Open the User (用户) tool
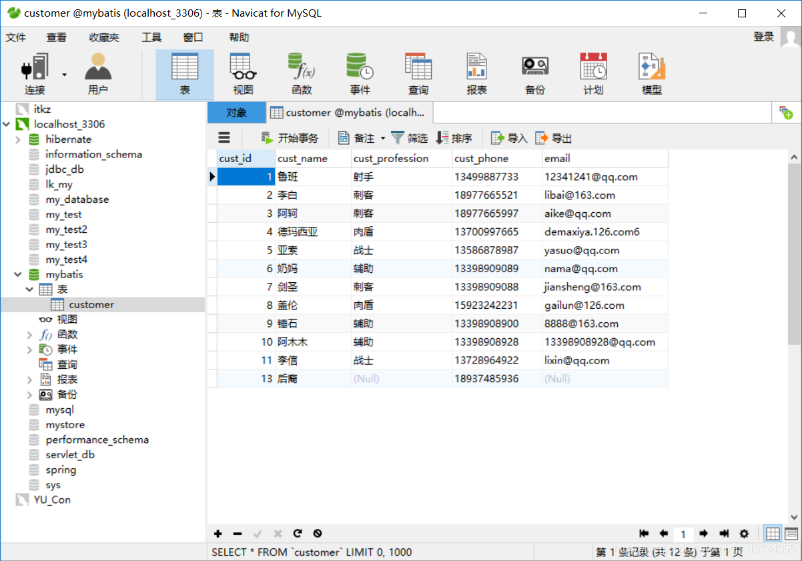 (x=98, y=74)
